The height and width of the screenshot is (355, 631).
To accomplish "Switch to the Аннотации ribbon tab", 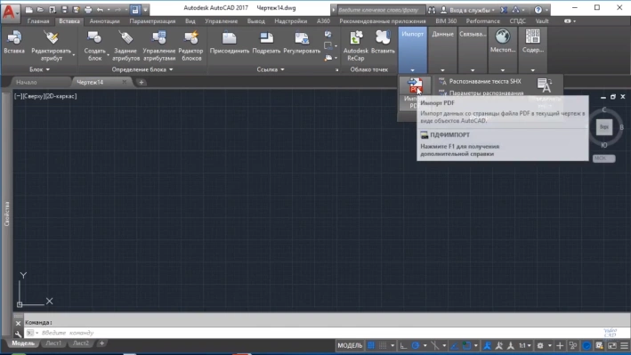I will (105, 21).
